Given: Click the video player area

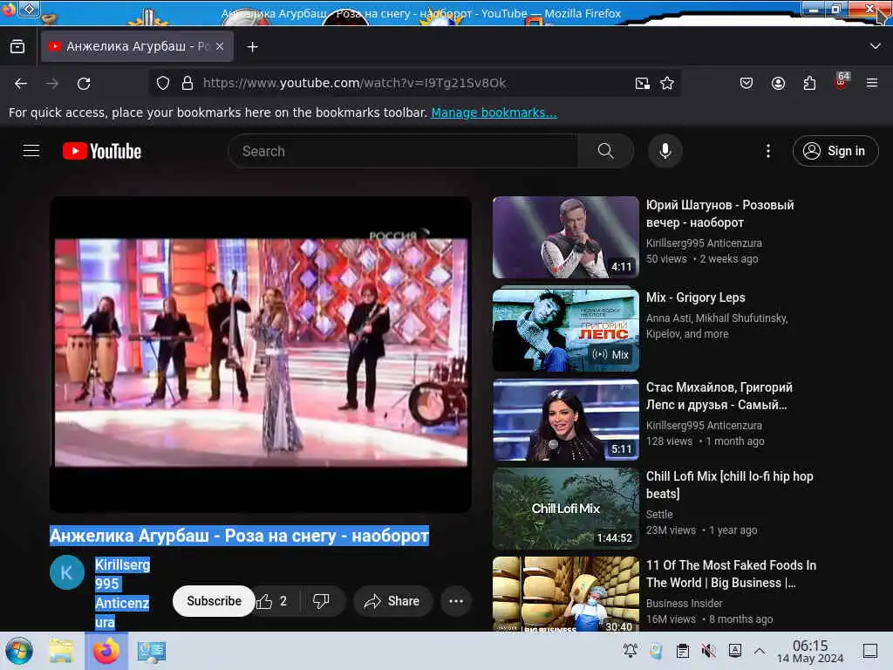Looking at the screenshot, I should tap(261, 354).
